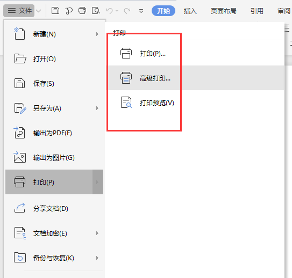Expand the 文档加密(E) submenu arrow
Image resolution: width=292 pixels, height=278 pixels.
coord(97,233)
